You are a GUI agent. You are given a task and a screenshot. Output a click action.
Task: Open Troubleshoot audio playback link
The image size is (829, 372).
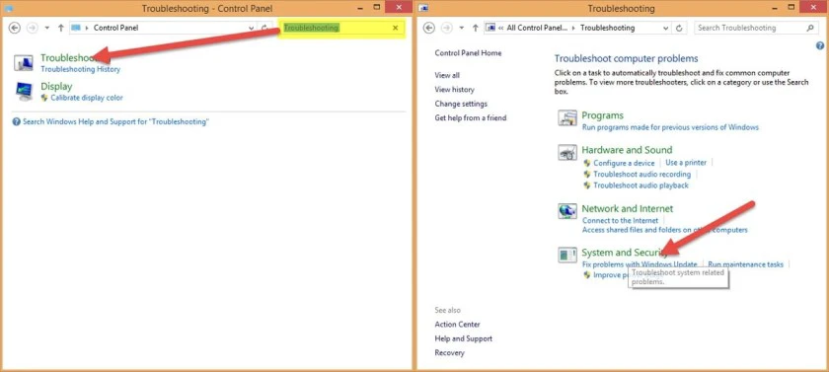coord(641,186)
